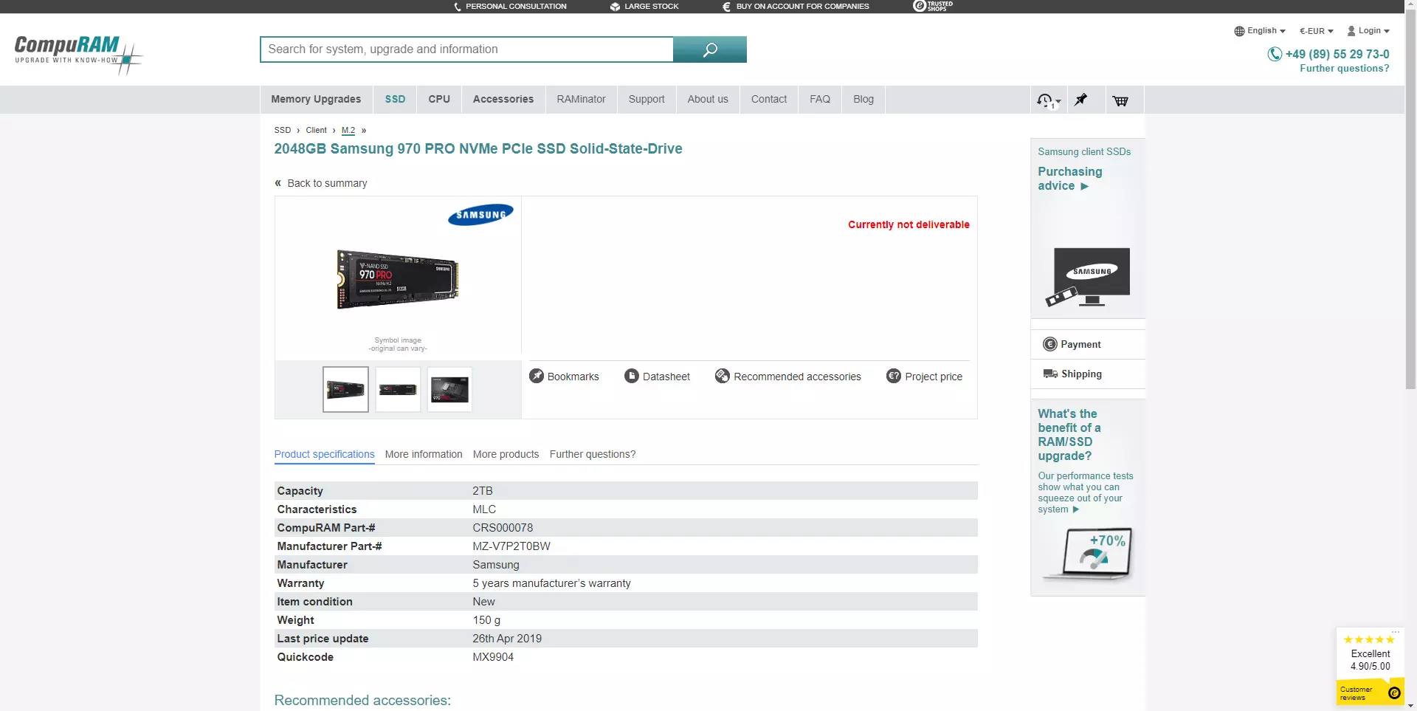Click Recommended accessories text label
Viewport: 1417px width, 711px height.
click(x=797, y=377)
